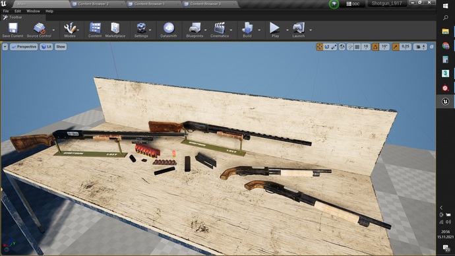Select the translate gizmo mode

point(319,47)
